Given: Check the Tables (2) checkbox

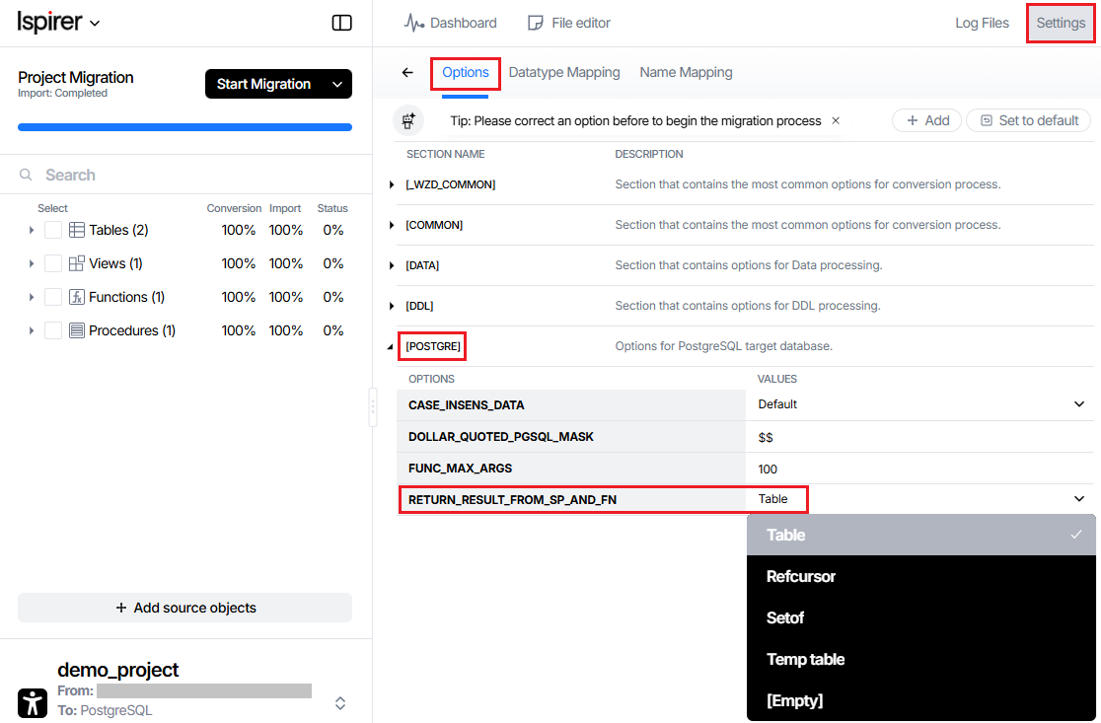Looking at the screenshot, I should [53, 230].
